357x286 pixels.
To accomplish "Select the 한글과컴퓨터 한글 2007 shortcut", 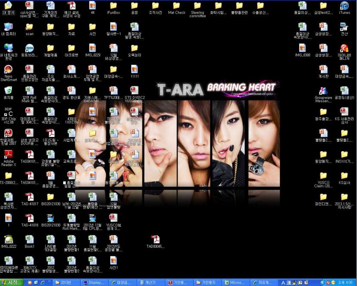I will click(x=9, y=137).
